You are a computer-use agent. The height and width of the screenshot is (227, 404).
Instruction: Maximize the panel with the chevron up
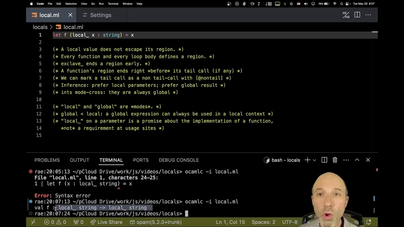pos(357,160)
